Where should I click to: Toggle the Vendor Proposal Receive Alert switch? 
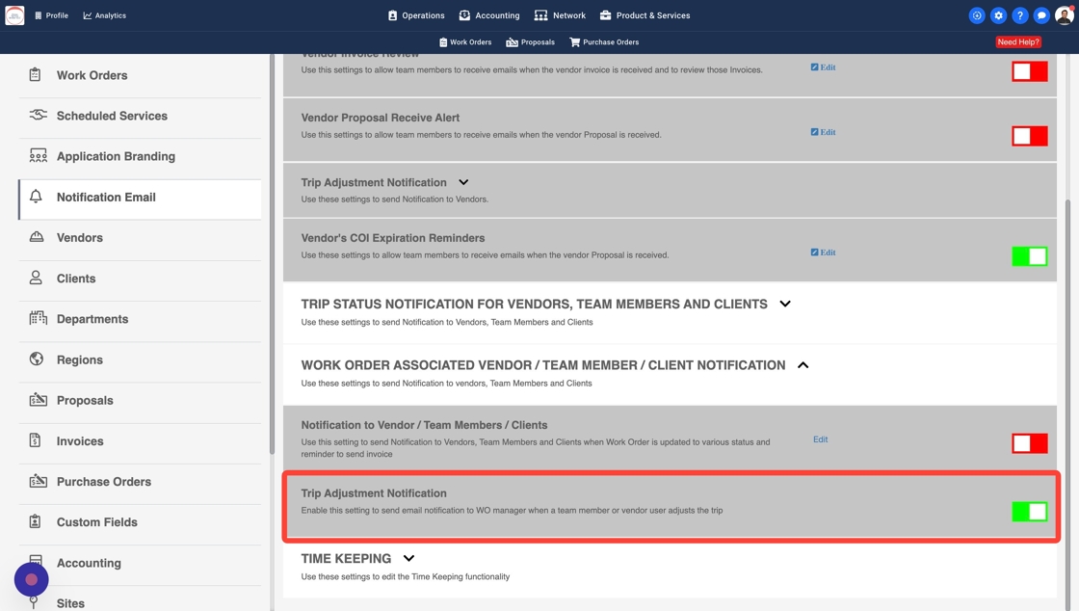pos(1030,136)
